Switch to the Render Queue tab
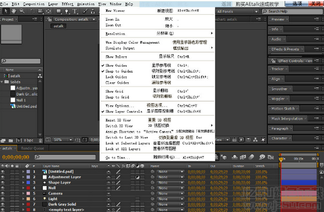Image resolution: width=324 pixels, height=212 pixels. pos(32,148)
